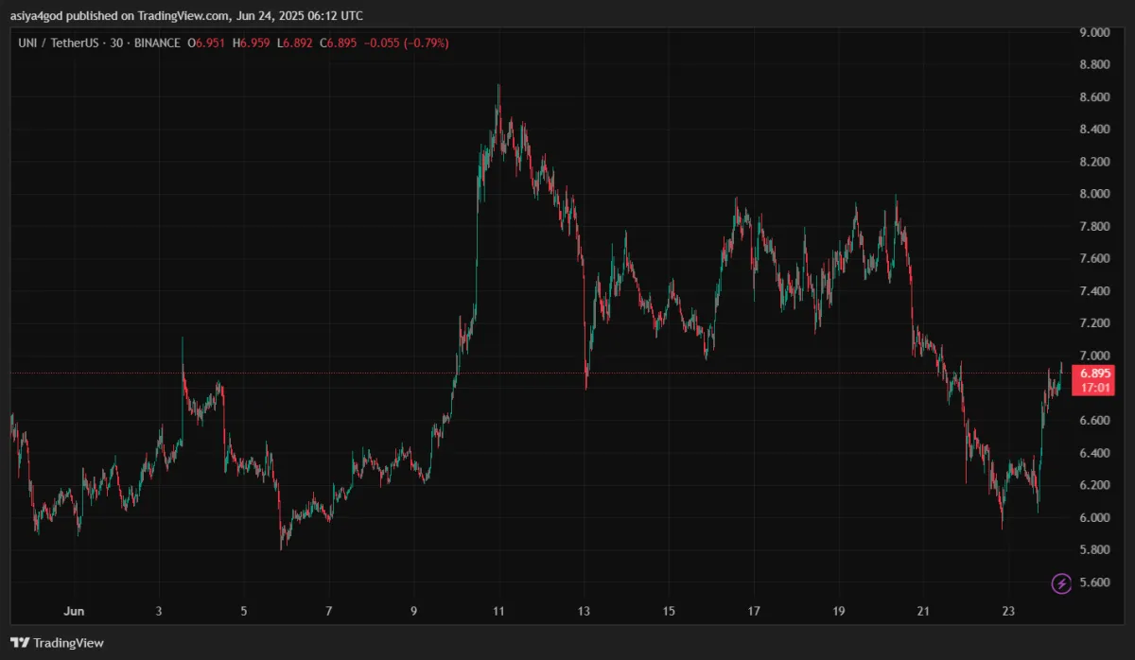The height and width of the screenshot is (660, 1135).
Task: Click the 5.600 price scale label
Action: [x=1094, y=582]
